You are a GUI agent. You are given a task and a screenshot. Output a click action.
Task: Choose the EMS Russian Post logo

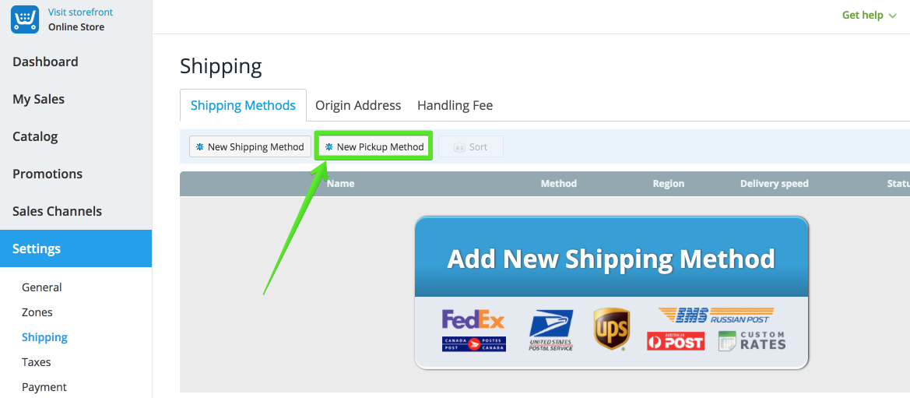coord(716,315)
